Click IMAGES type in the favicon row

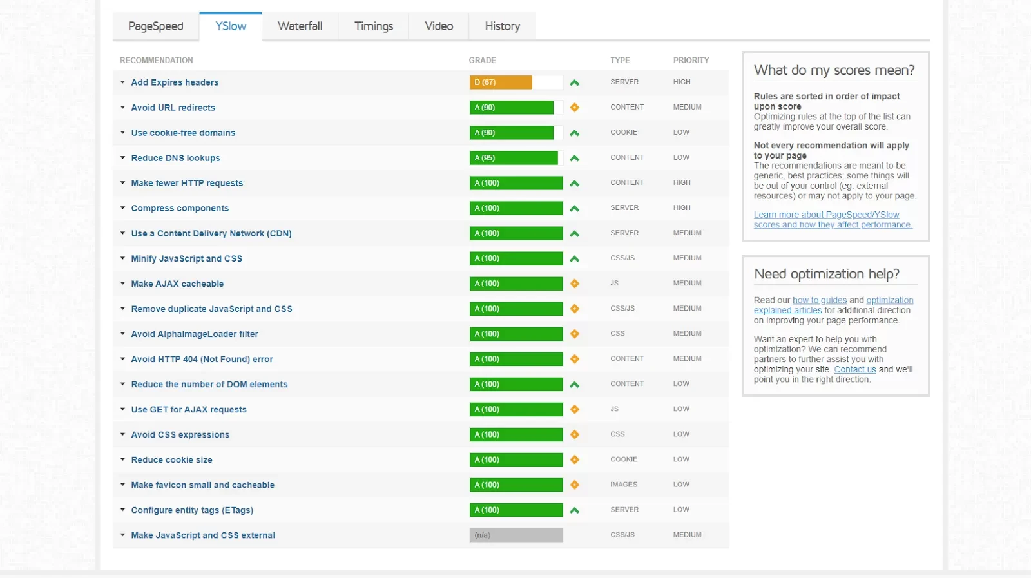pos(624,485)
